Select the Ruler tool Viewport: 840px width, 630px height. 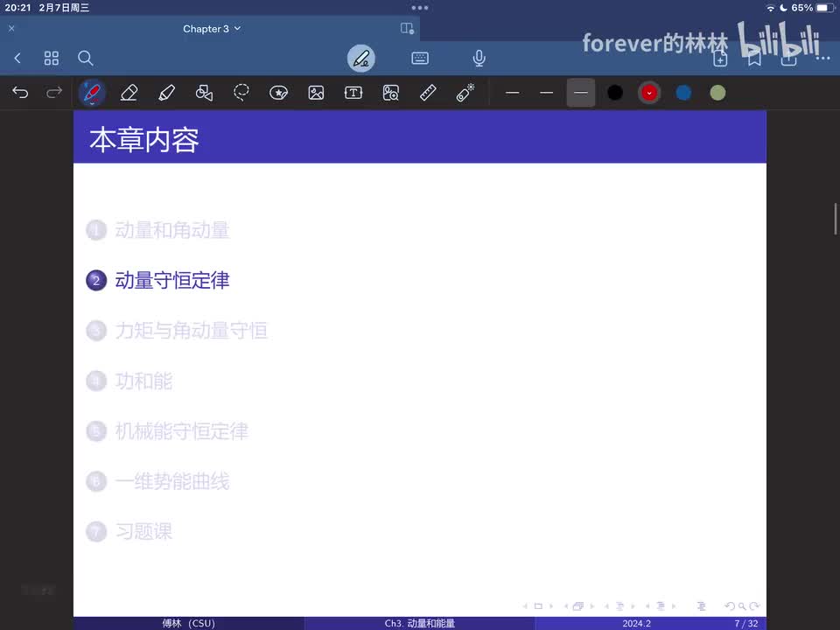click(428, 93)
